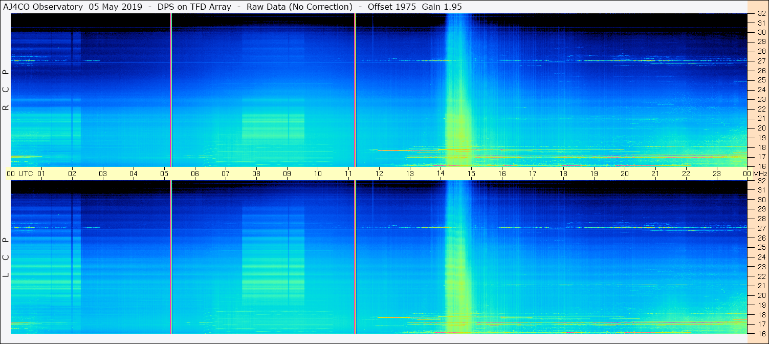
Task: Click hour "13" on the UTC time axis
Action: click(x=410, y=174)
